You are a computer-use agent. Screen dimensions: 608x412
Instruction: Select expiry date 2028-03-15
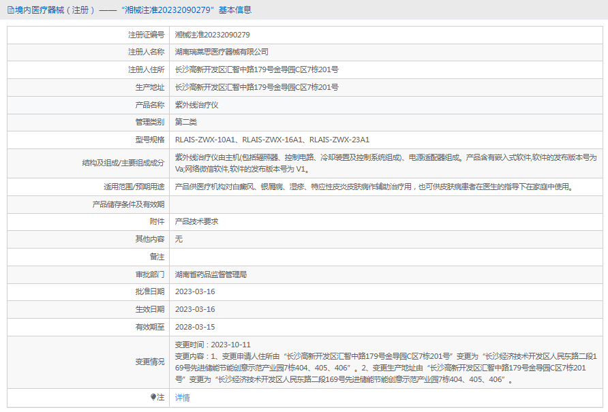[195, 327]
